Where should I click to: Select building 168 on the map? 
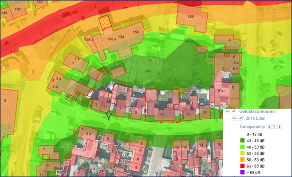(192, 18)
